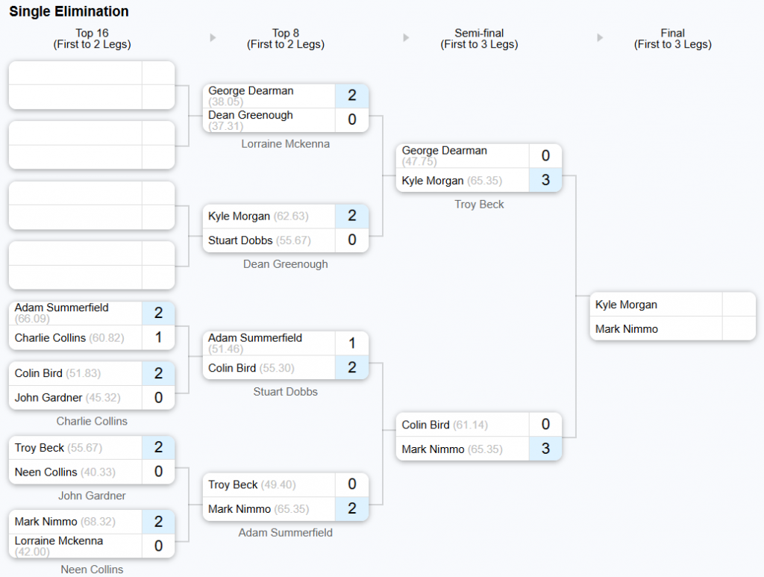Select Neen Collins in the Top 16 match
Image resolution: width=764 pixels, height=577 pixels.
point(46,472)
